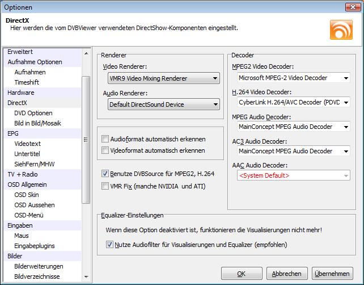Enable Audioformat automatisch erkennen checkbox
The height and width of the screenshot is (285, 364).
coord(105,139)
